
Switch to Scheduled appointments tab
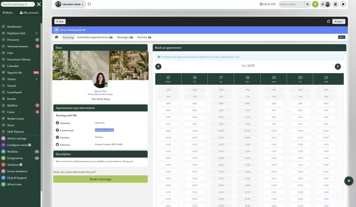95,37
